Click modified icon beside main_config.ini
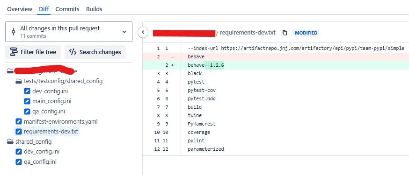The image size is (409, 175). tap(27, 101)
